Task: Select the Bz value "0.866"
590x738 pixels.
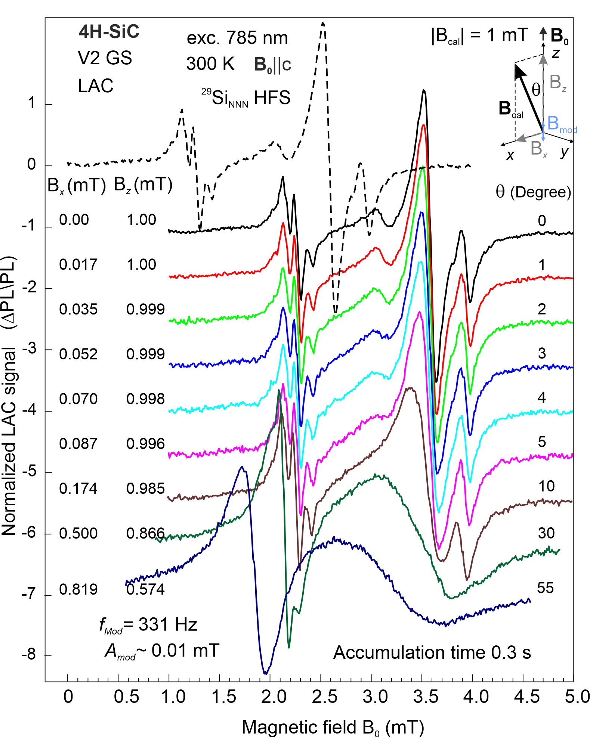Action: [x=145, y=534]
